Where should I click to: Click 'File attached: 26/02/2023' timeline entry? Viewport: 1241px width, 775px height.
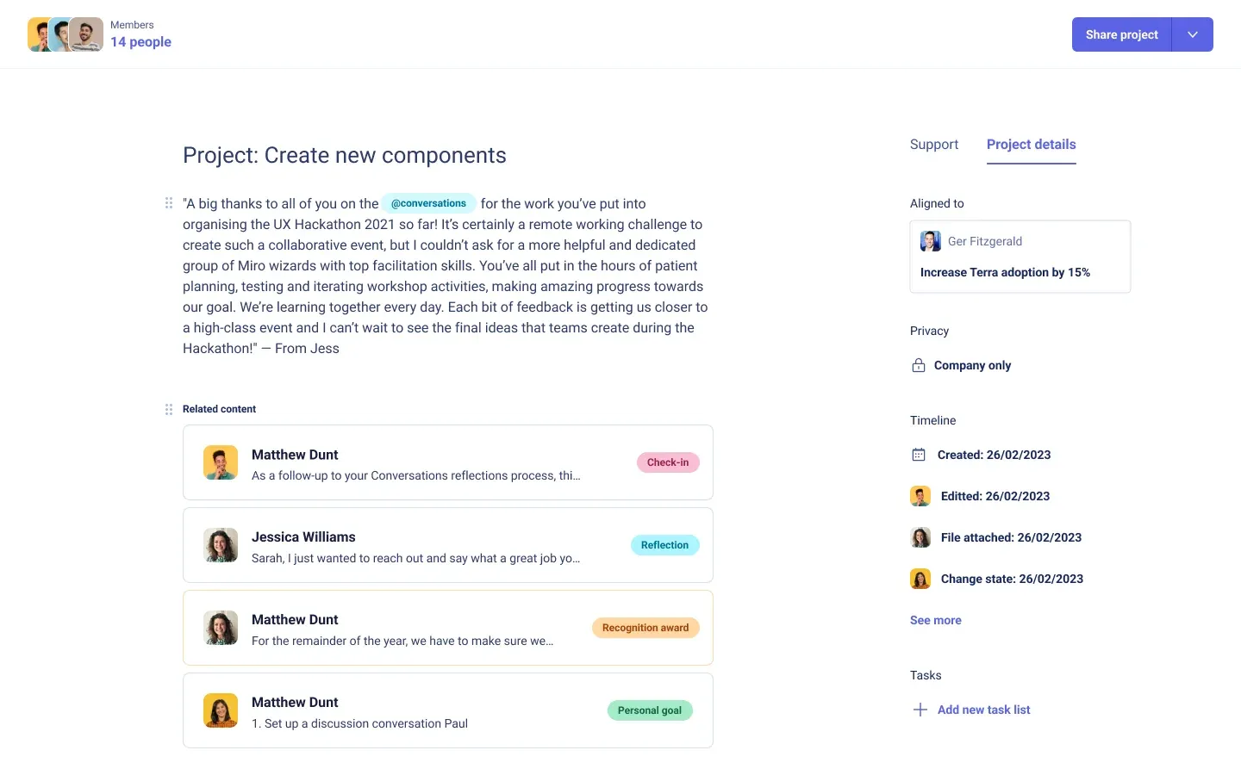click(1011, 537)
